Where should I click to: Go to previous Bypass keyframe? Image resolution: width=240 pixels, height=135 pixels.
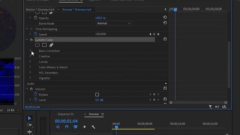click(x=150, y=94)
